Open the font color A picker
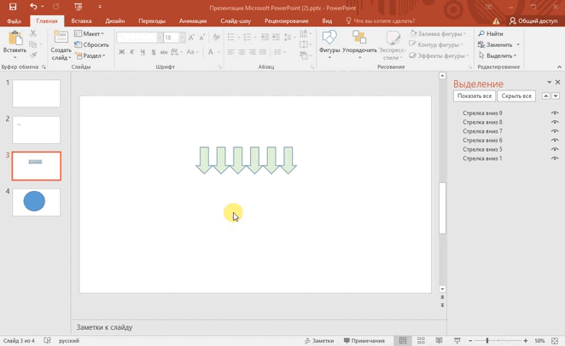 pos(211,52)
